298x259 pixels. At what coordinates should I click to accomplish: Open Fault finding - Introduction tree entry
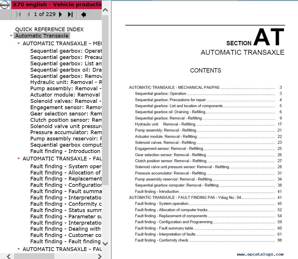pyautogui.click(x=65, y=151)
